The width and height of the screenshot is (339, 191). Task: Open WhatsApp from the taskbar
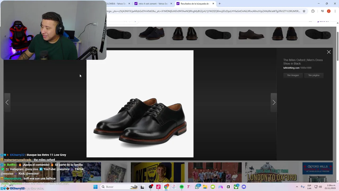coord(197,187)
